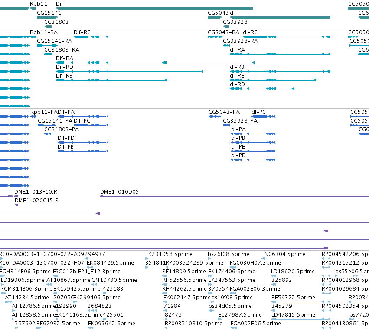Viewport: 369px width, 330px height.
Task: Click the dl-RE transcript
Action: click(273, 80)
